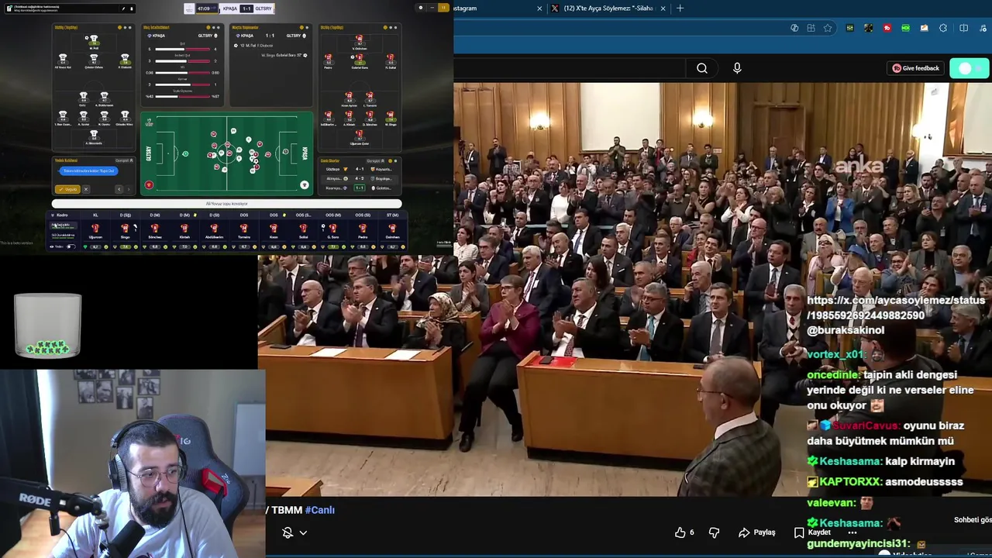Click the KPAŞA 1-1 GLTSRY scoreboard
The image size is (992, 558).
246,9
